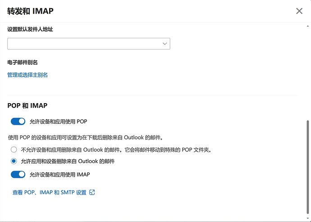Click the scrollbar track above the thumb
This screenshot has height=222, width=311.
click(x=308, y=72)
